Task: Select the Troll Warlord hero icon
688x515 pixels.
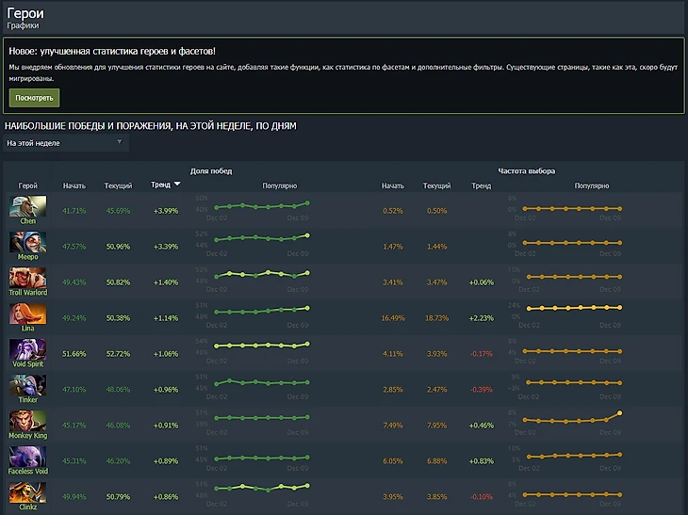Action: [28, 278]
